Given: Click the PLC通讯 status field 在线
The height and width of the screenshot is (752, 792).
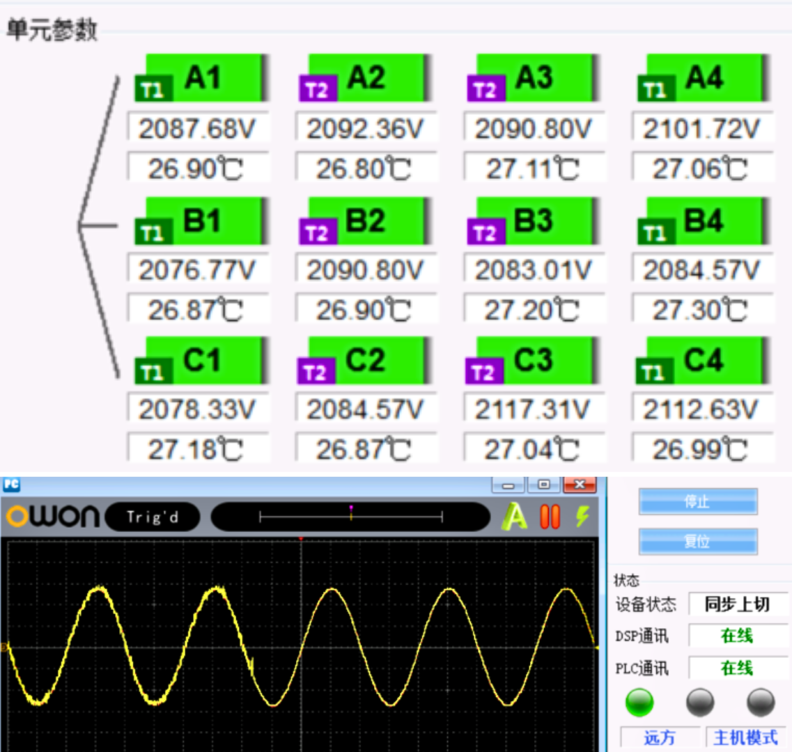Looking at the screenshot, I should pyautogui.click(x=738, y=668).
